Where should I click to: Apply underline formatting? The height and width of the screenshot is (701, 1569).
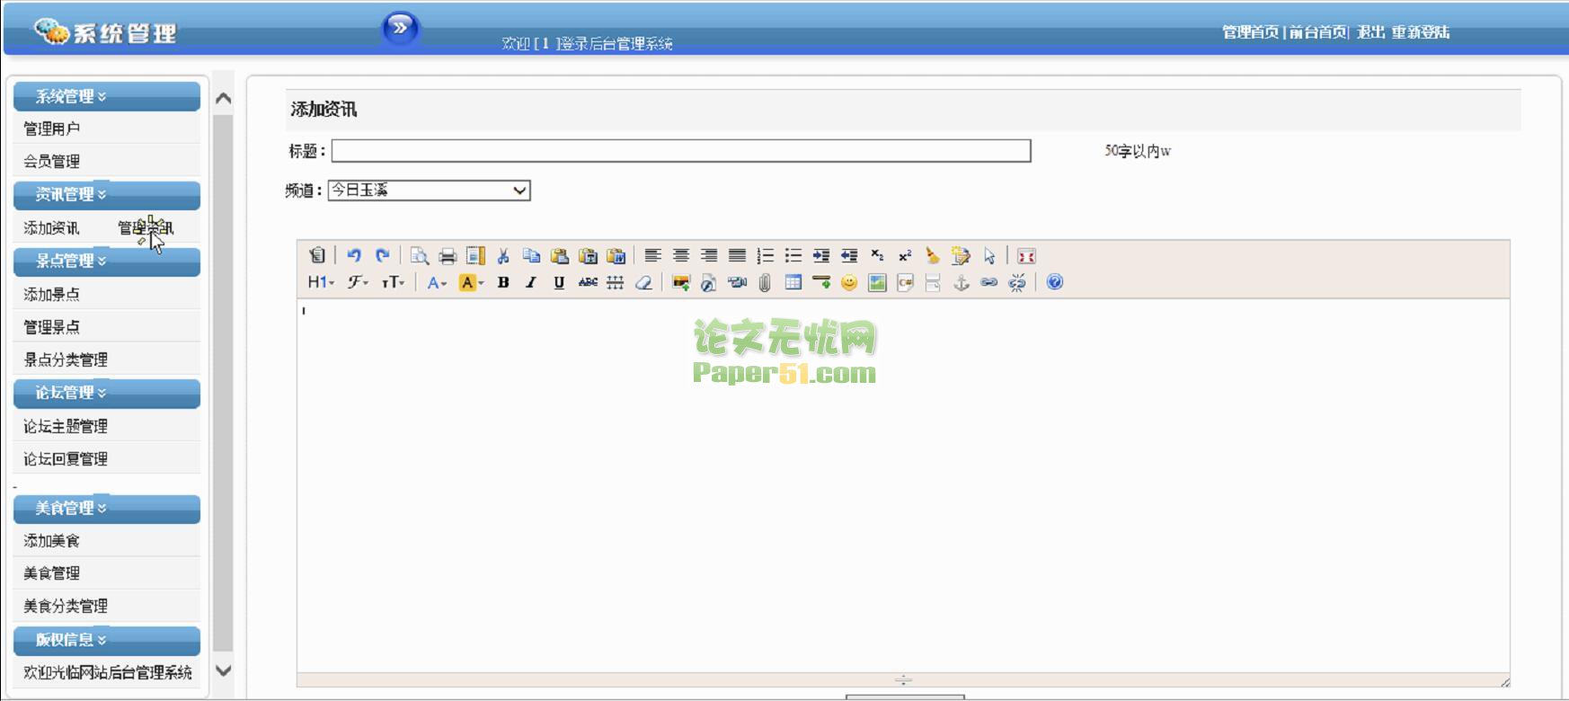[559, 282]
